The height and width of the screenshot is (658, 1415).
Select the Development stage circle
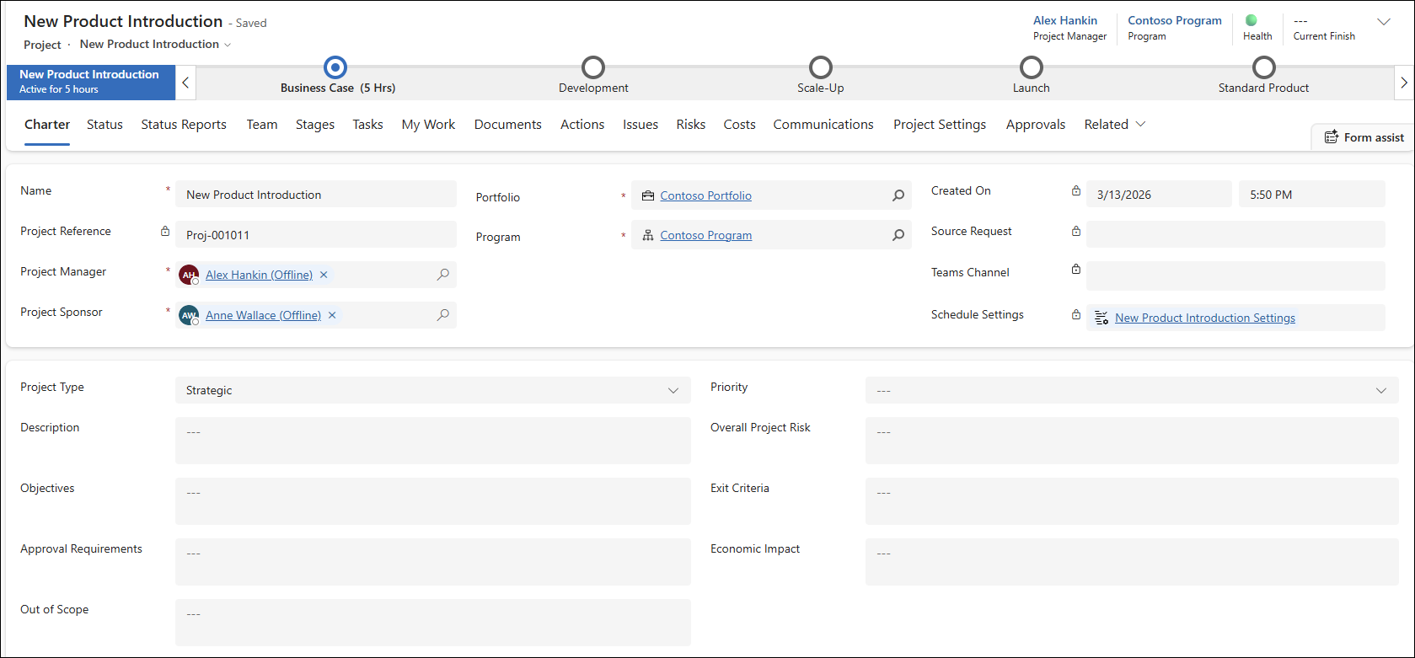[x=593, y=67]
